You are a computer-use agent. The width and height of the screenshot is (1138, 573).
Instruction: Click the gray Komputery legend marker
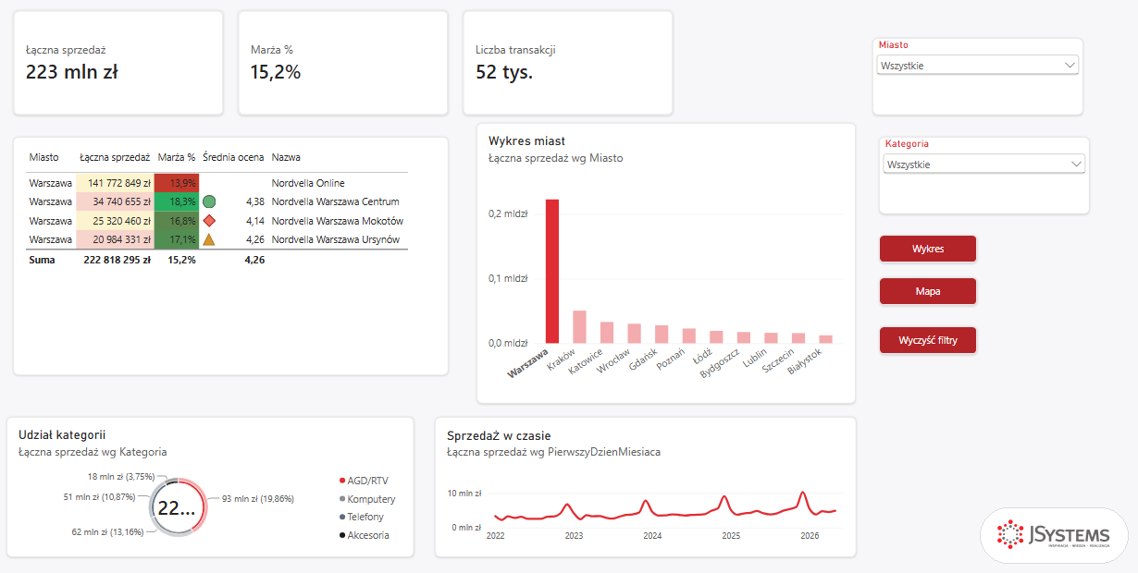pos(343,499)
